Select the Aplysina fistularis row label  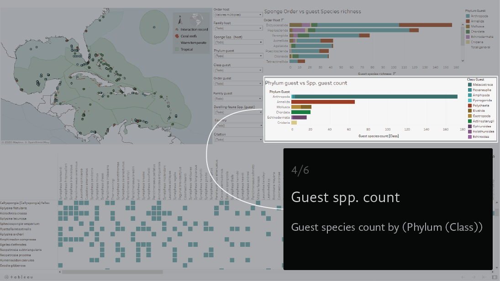pos(13,208)
